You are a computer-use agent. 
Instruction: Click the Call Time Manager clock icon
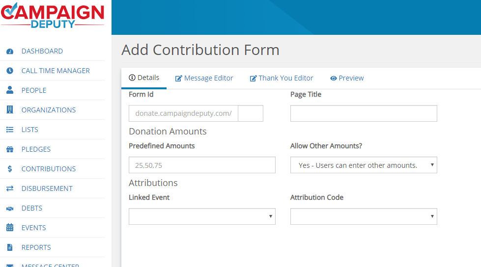[10, 71]
